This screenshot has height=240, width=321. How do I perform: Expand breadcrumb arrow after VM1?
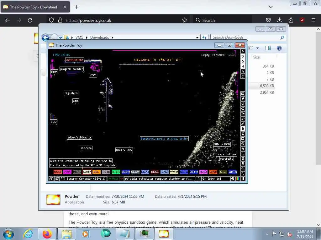point(87,37)
